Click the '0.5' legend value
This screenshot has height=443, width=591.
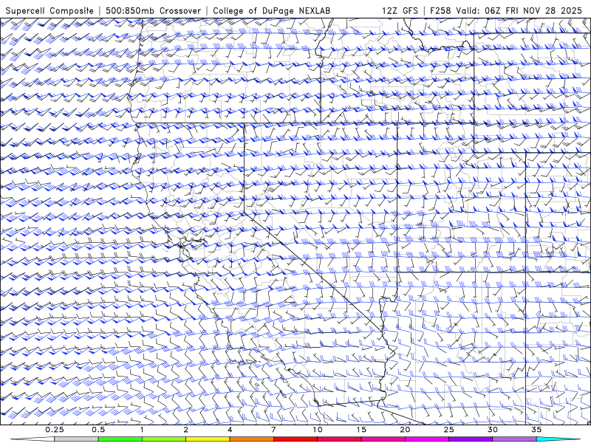[x=98, y=430]
